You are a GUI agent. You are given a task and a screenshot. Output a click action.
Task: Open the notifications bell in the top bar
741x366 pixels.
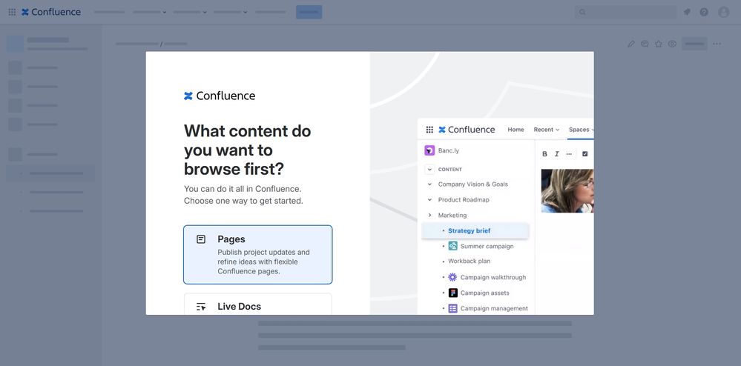687,13
